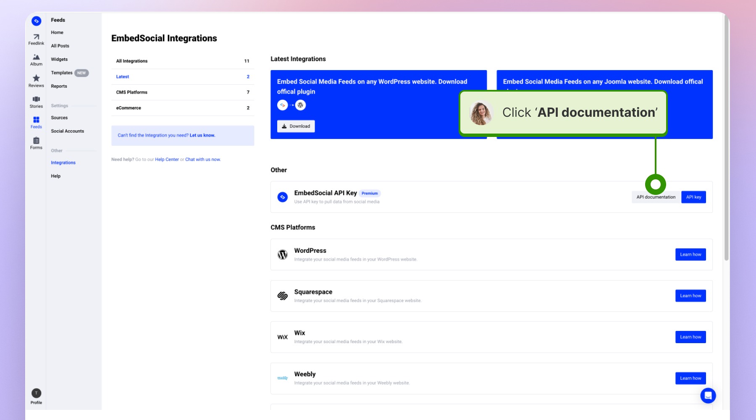Viewport: 756px width, 420px height.
Task: Click the Wix logo icon
Action: point(283,337)
